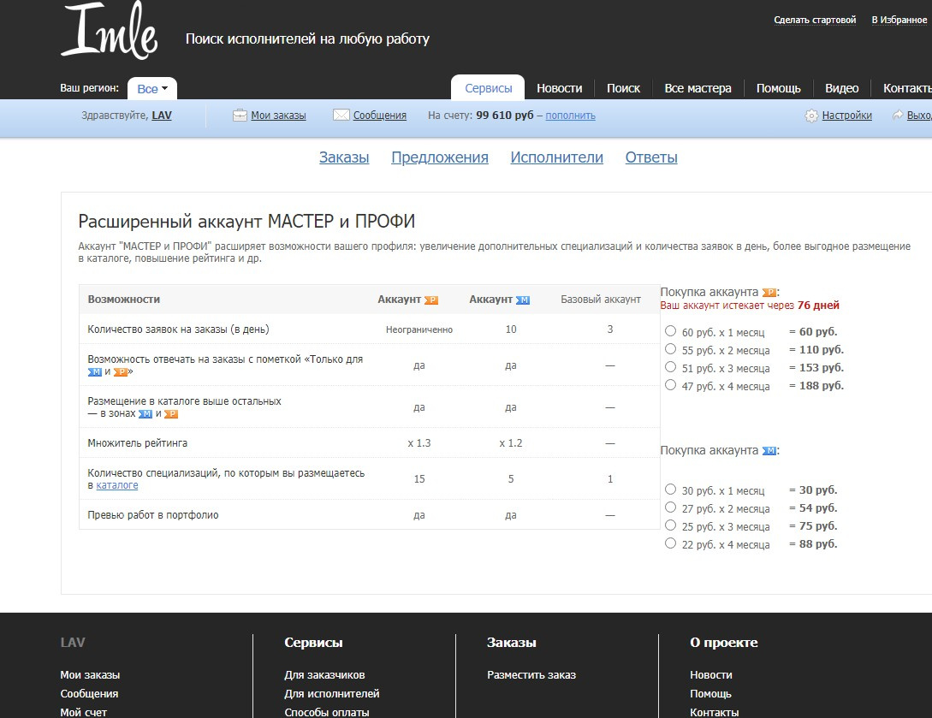Select 25 руб. x 3 месяца option
This screenshot has width=932, height=718.
click(x=670, y=525)
